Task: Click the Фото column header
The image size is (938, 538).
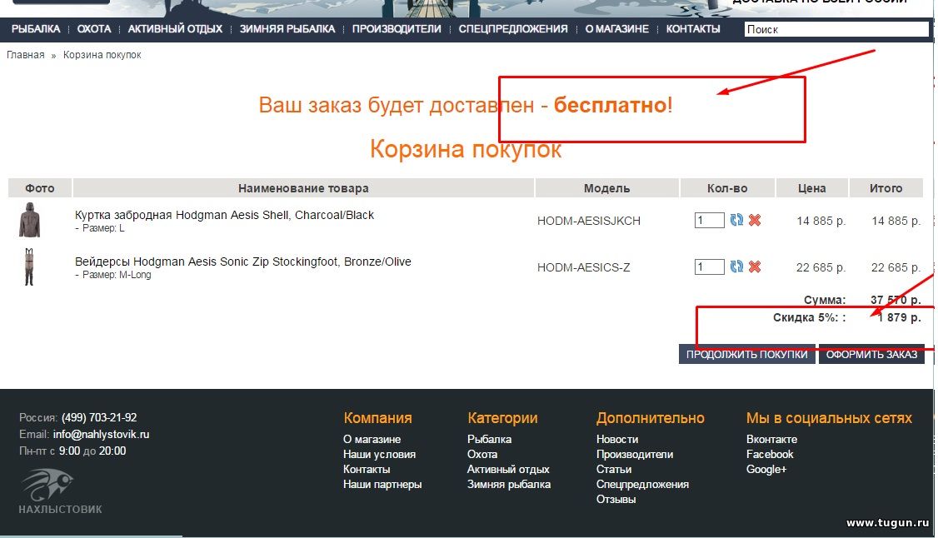Action: tap(39, 188)
